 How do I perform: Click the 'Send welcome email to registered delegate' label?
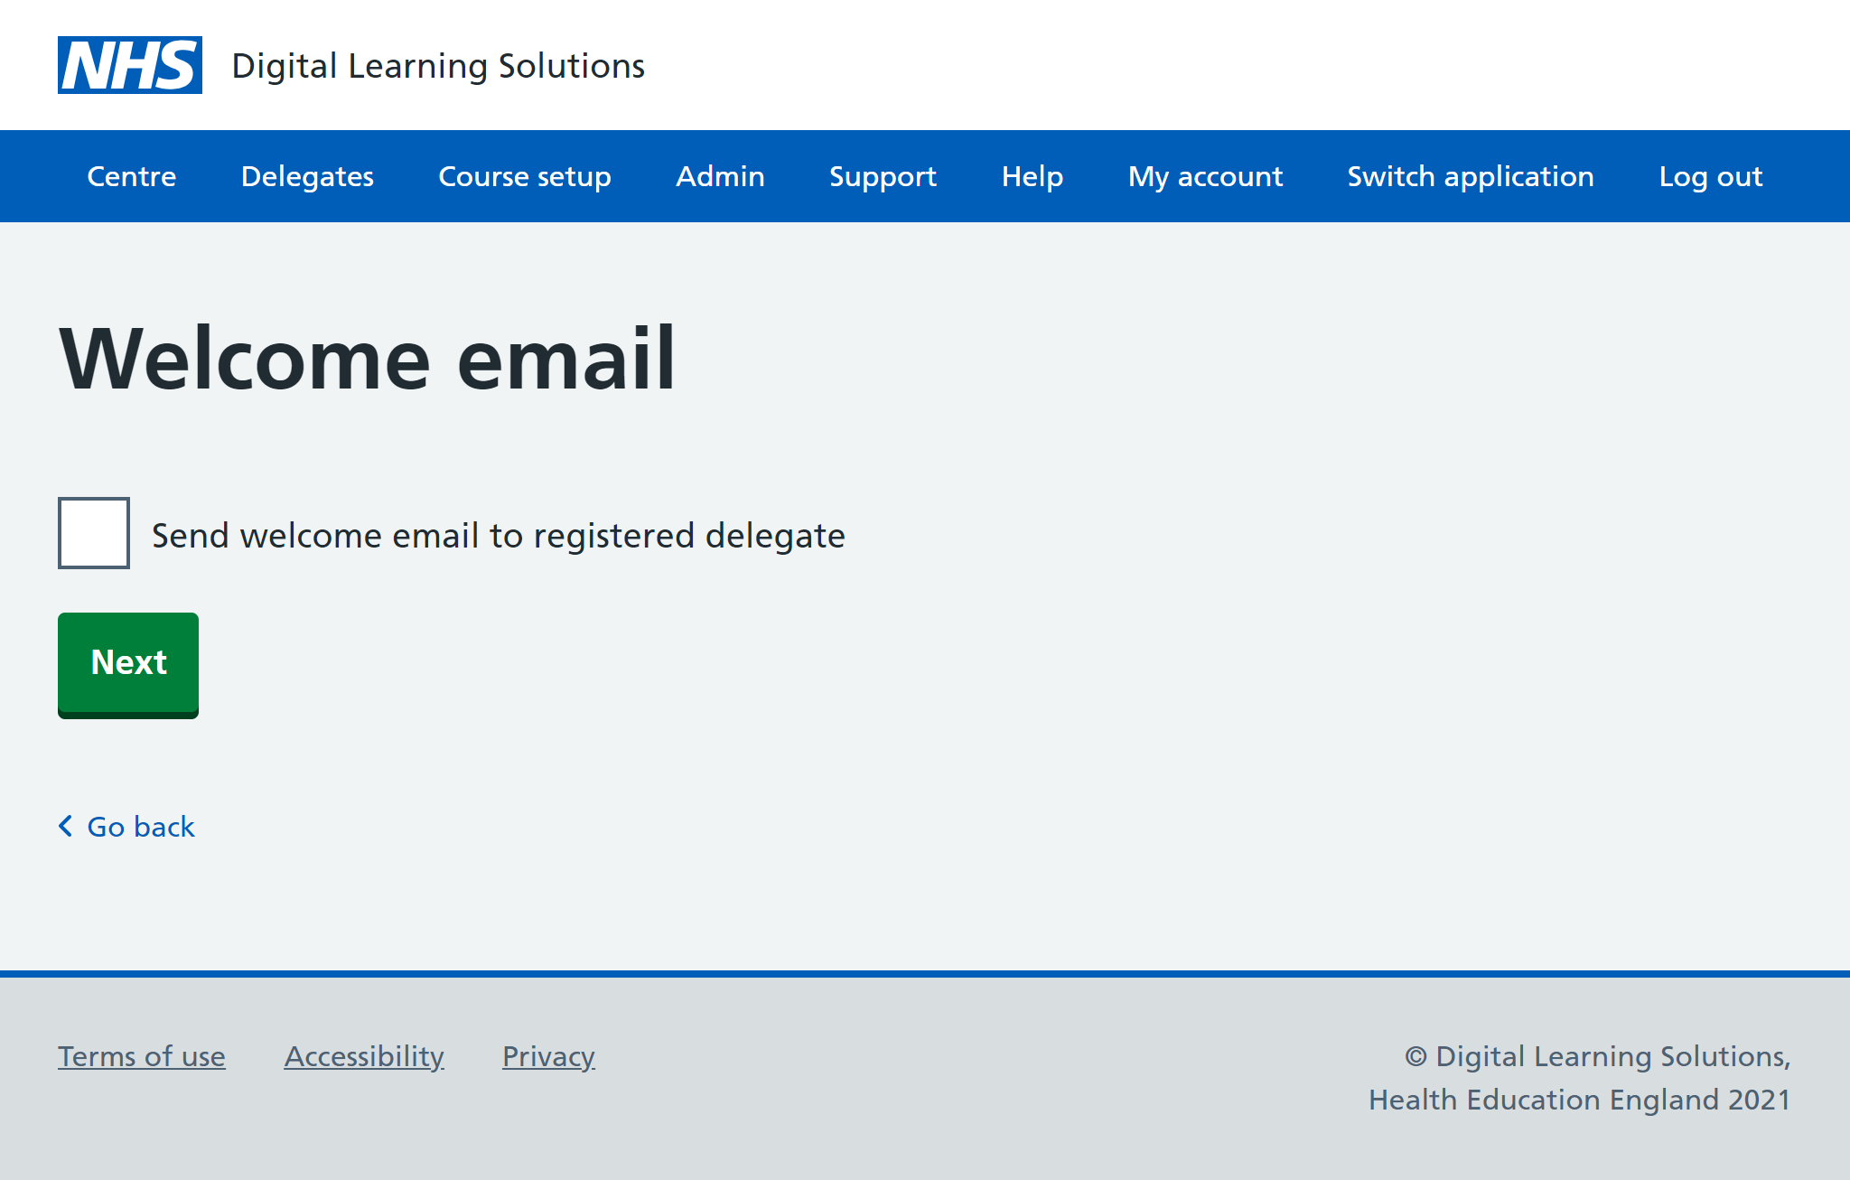click(x=498, y=536)
